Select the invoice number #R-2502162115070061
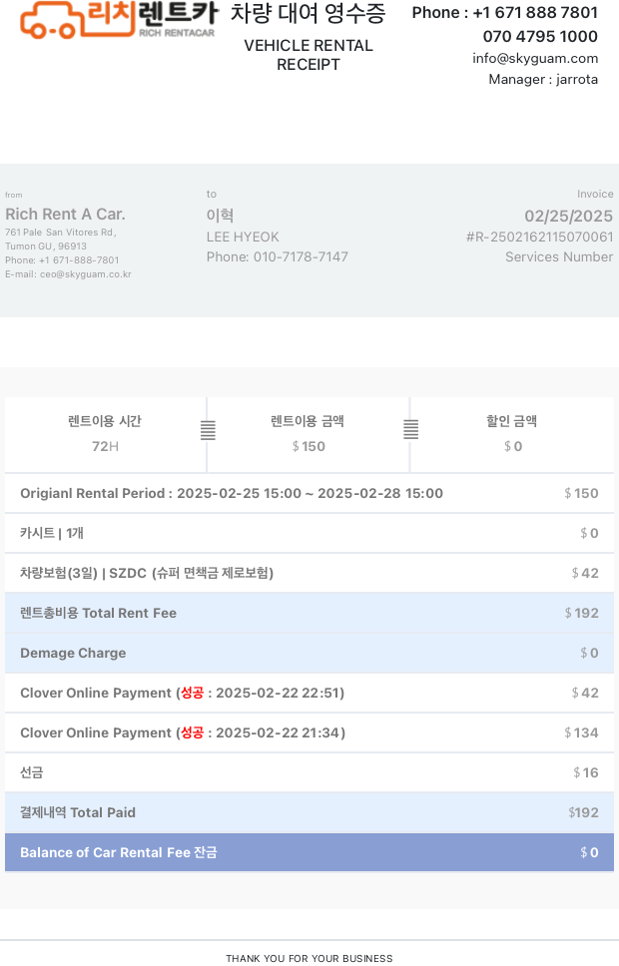Image resolution: width=619 pixels, height=966 pixels. tap(539, 238)
